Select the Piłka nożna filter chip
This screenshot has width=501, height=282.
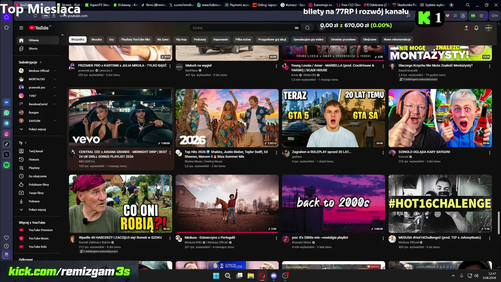[x=243, y=40]
